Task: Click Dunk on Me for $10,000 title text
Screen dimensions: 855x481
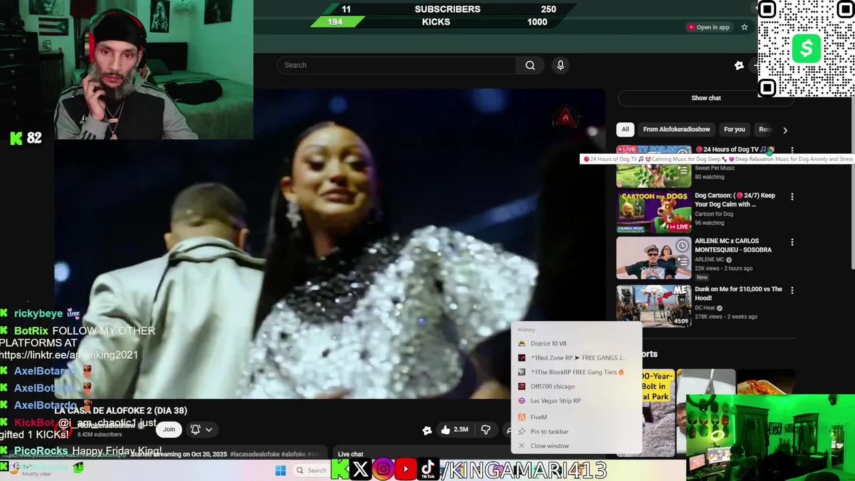Action: click(x=738, y=293)
